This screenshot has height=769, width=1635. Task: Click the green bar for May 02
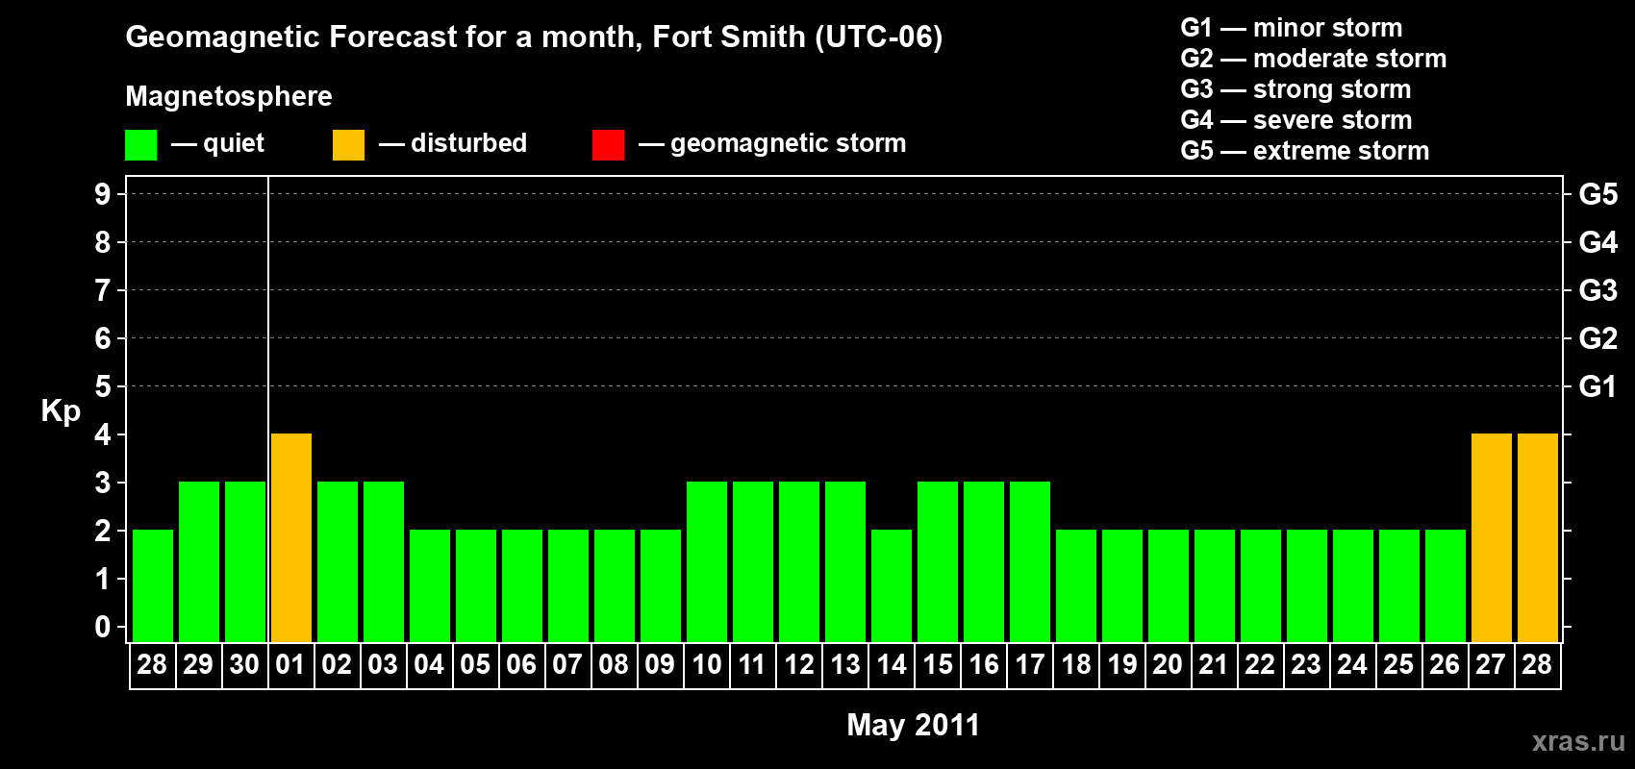(x=338, y=561)
